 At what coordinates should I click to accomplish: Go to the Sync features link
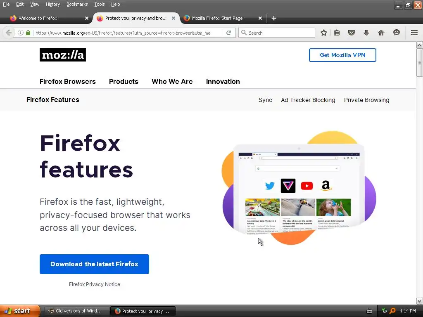(x=265, y=100)
